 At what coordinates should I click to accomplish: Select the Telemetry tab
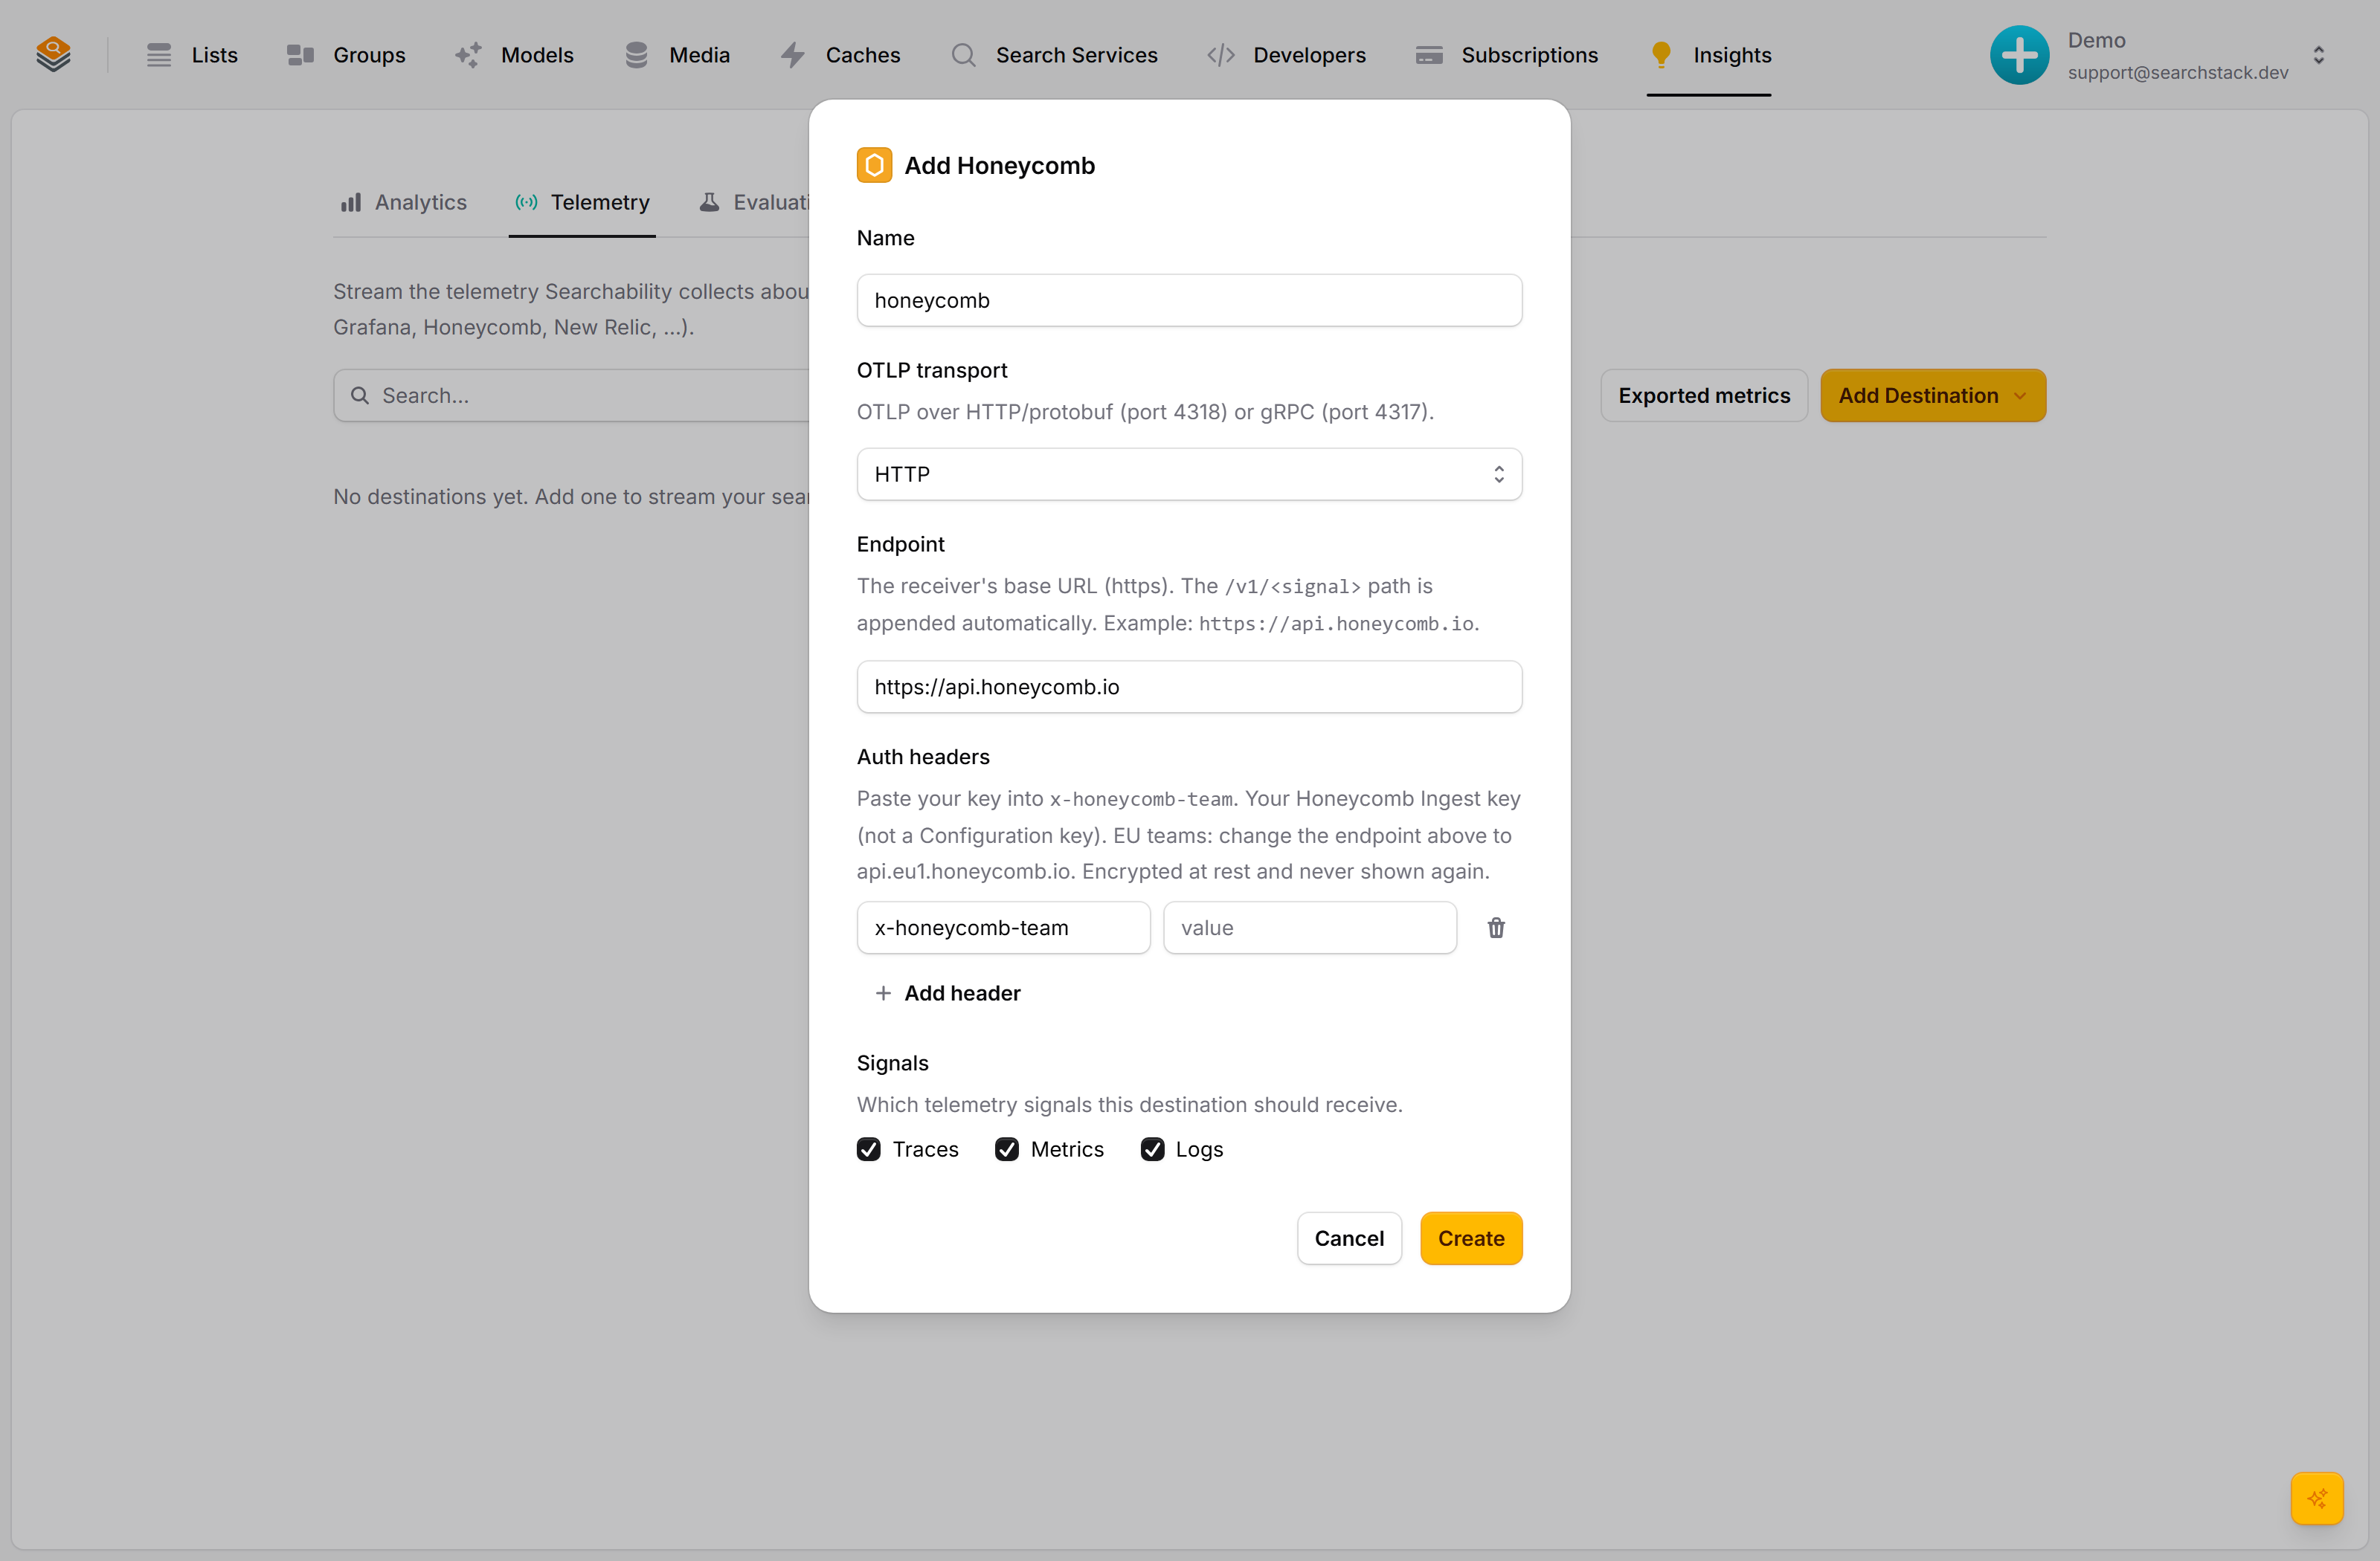582,202
